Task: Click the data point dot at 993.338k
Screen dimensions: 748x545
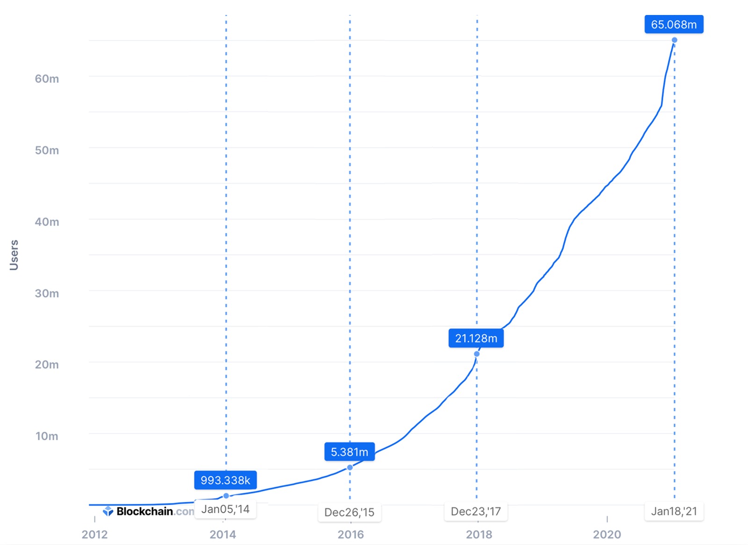Action: pos(226,495)
